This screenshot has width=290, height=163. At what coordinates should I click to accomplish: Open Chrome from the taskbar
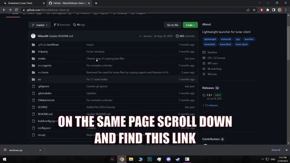(x=121, y=159)
